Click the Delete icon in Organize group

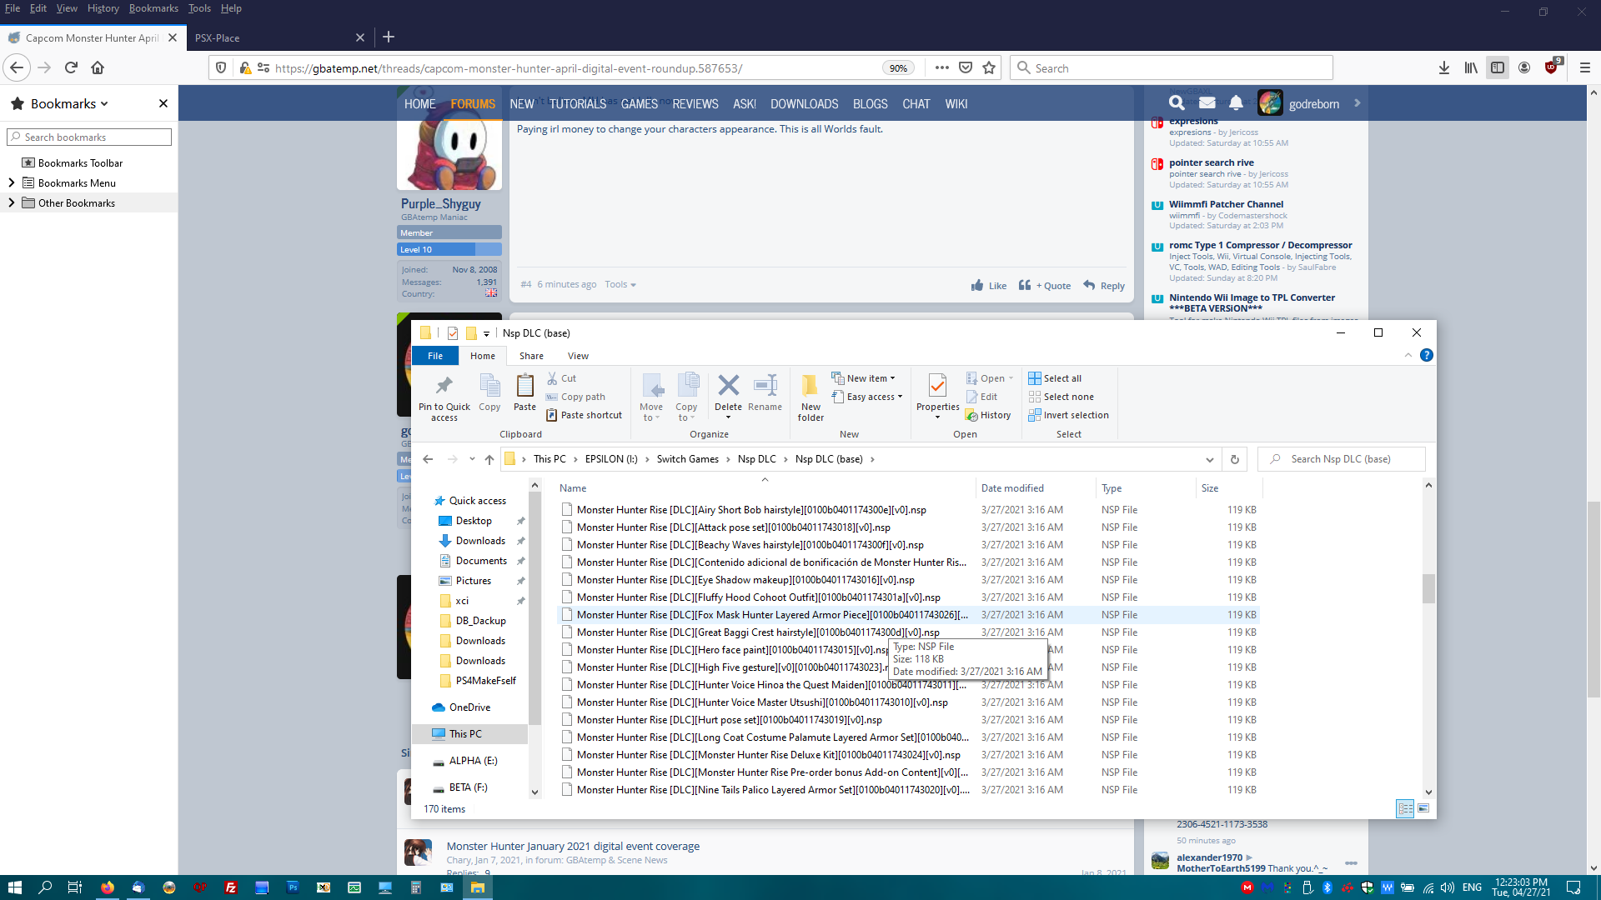point(728,386)
